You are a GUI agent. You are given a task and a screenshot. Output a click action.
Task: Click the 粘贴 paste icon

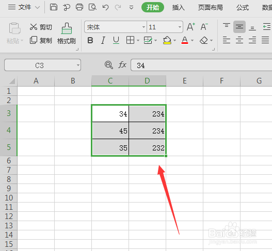pos(14,28)
